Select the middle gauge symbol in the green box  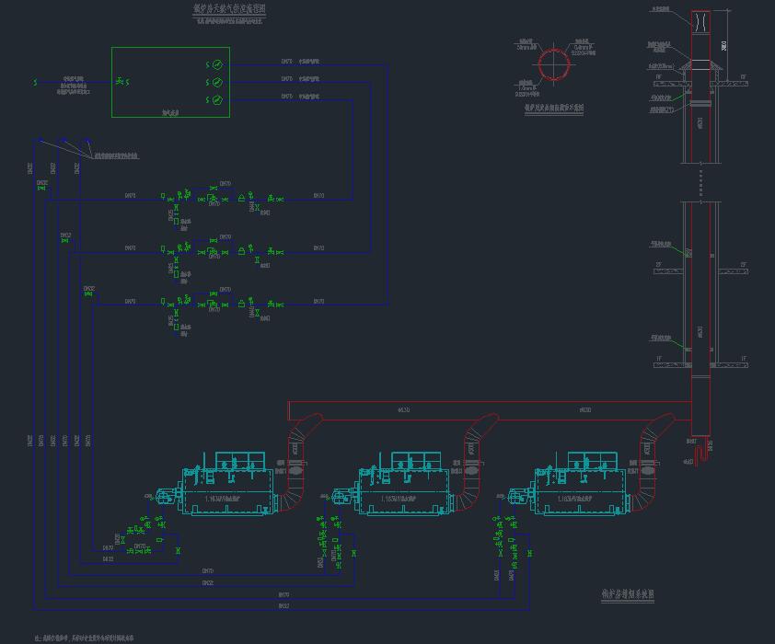pyautogui.click(x=217, y=83)
